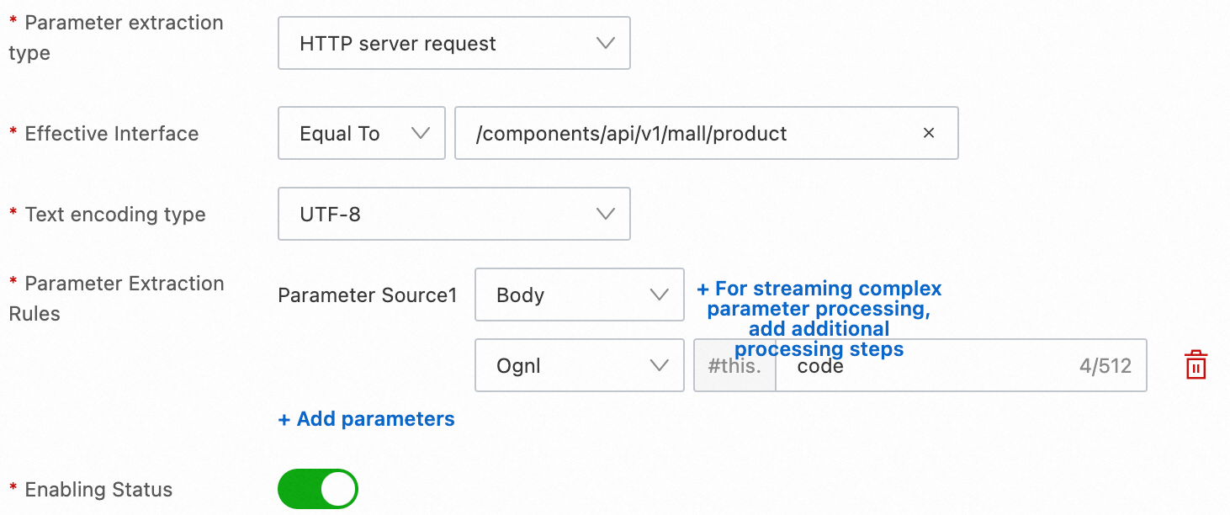Open the HTTP server request dropdown
The width and height of the screenshot is (1230, 515).
(453, 44)
